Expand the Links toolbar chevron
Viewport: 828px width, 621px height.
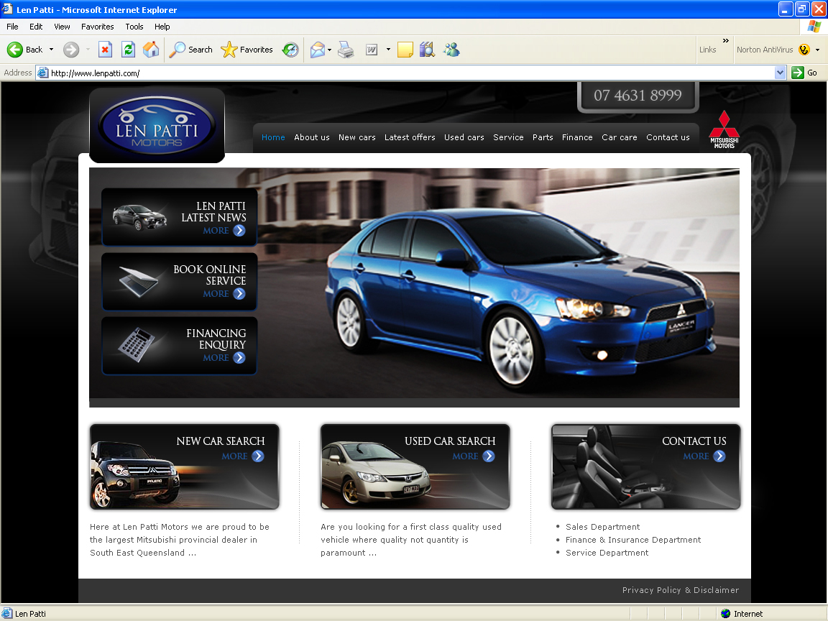click(725, 41)
